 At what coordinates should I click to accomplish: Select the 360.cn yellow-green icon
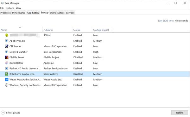pyautogui.click(x=7, y=35)
